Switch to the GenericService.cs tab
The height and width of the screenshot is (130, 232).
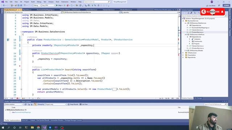click(x=92, y=10)
